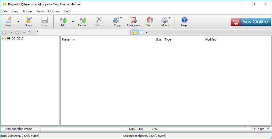
Task: Open the view mode dropdown arrow
Action: click(x=147, y=32)
